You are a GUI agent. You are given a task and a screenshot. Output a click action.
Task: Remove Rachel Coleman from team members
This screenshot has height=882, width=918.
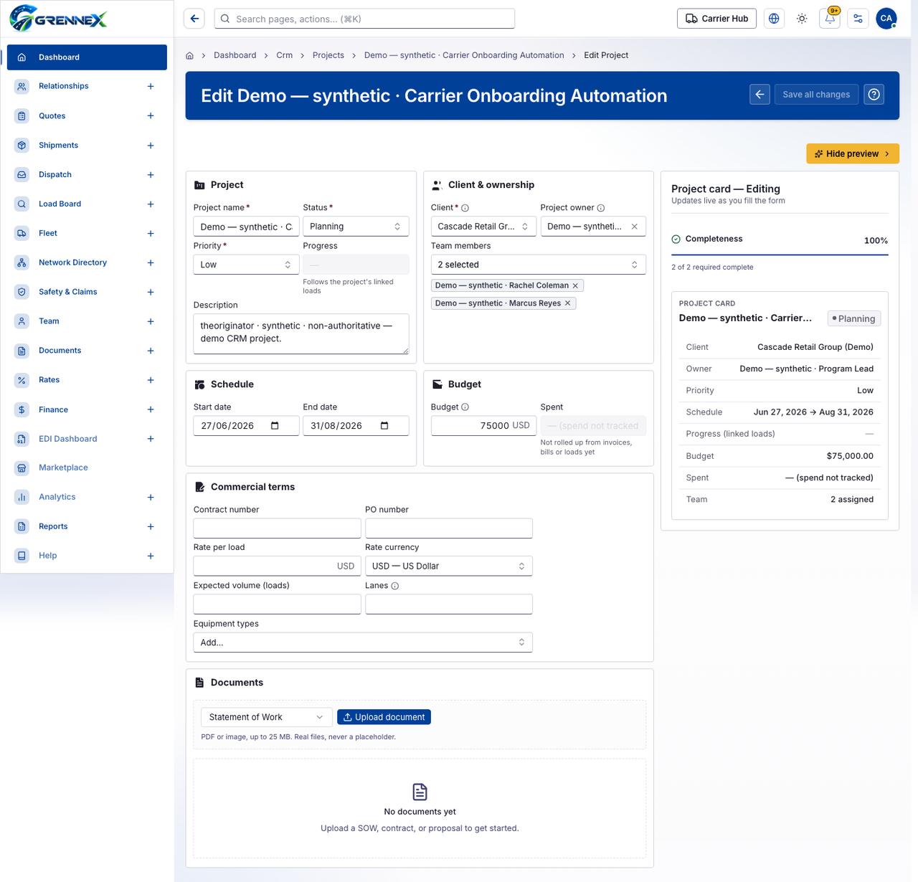575,285
